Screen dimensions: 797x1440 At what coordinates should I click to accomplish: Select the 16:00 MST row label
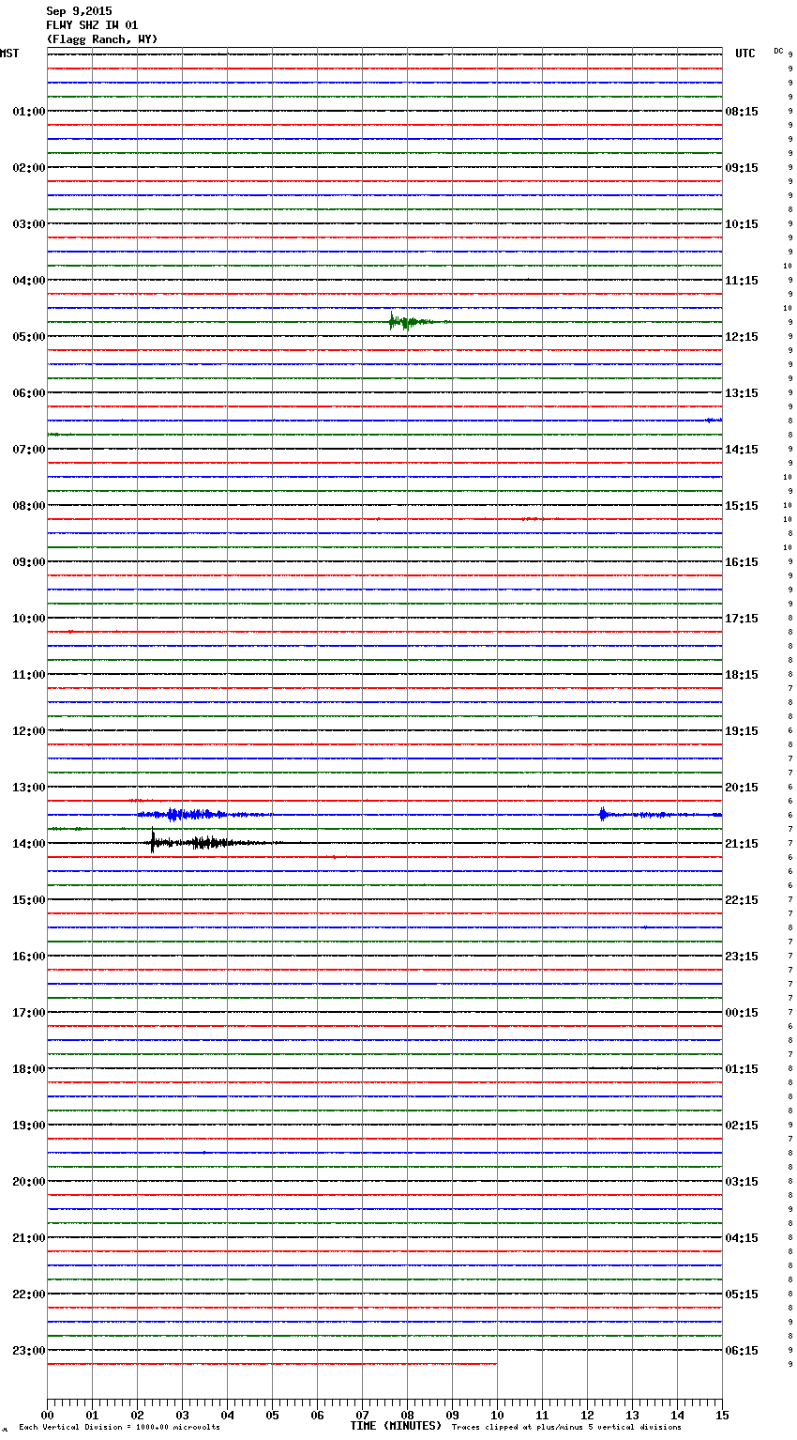[29, 957]
